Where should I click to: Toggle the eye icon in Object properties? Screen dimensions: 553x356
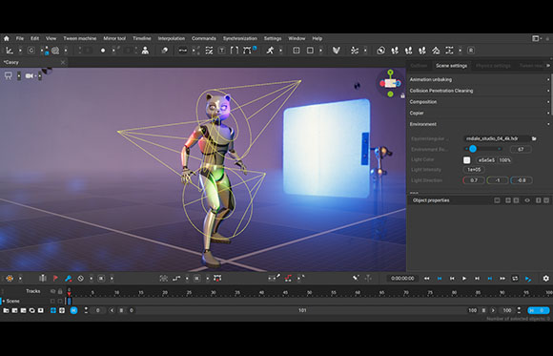tap(527, 200)
